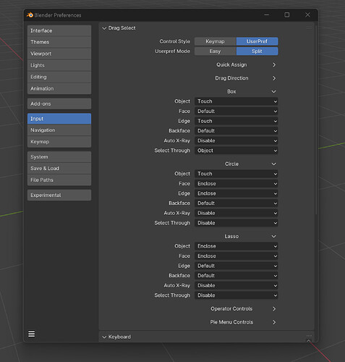Open the hamburger menu at bottom left
The width and height of the screenshot is (345, 362).
point(32,334)
